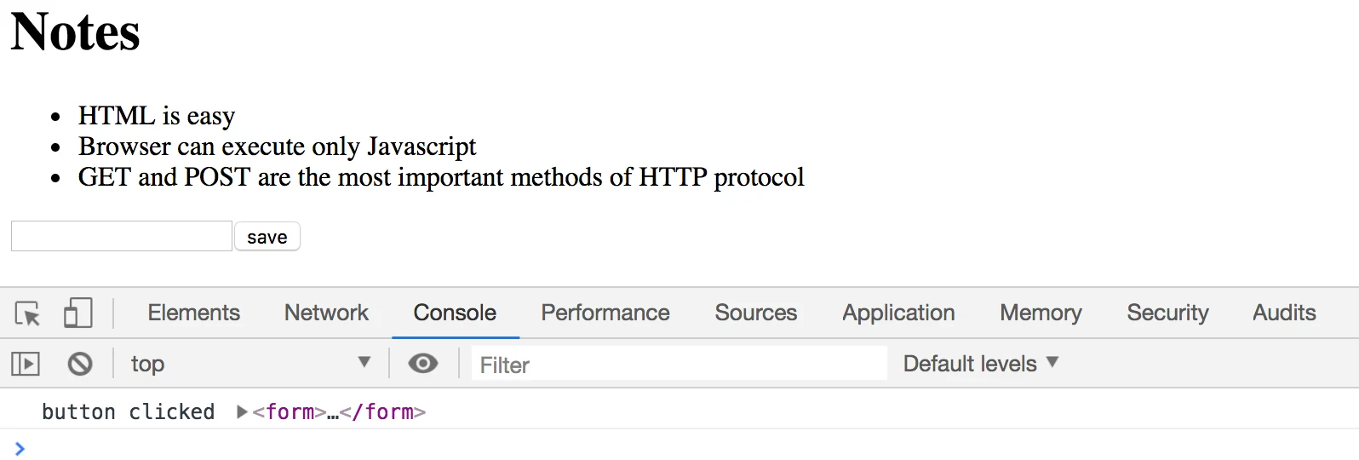Click the eye live expression icon

[423, 364]
